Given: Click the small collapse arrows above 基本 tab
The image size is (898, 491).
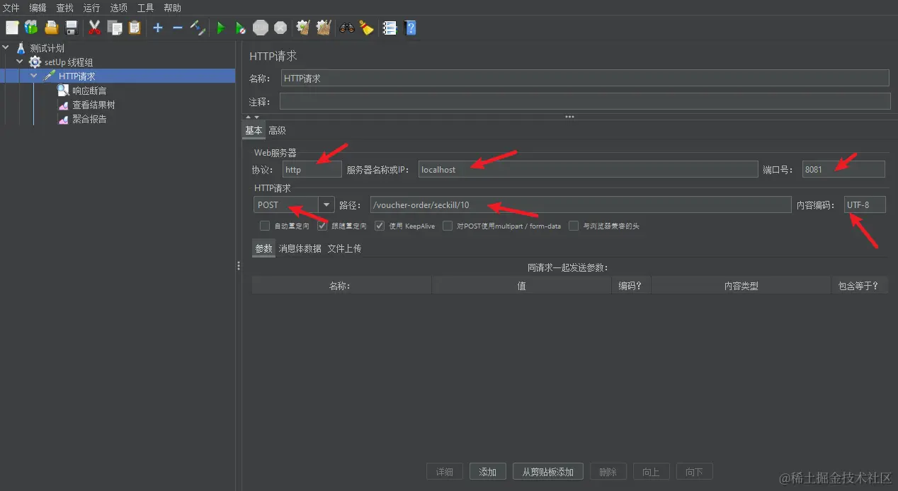Looking at the screenshot, I should click(253, 117).
